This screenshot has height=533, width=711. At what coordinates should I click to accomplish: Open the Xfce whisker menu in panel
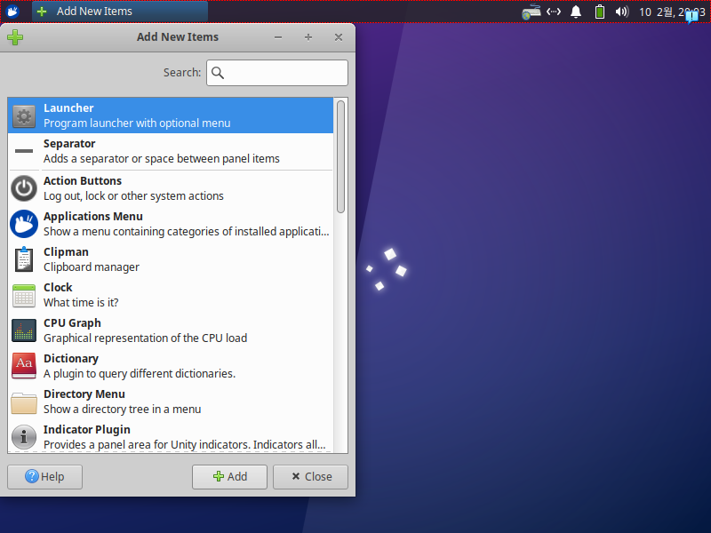[12, 12]
